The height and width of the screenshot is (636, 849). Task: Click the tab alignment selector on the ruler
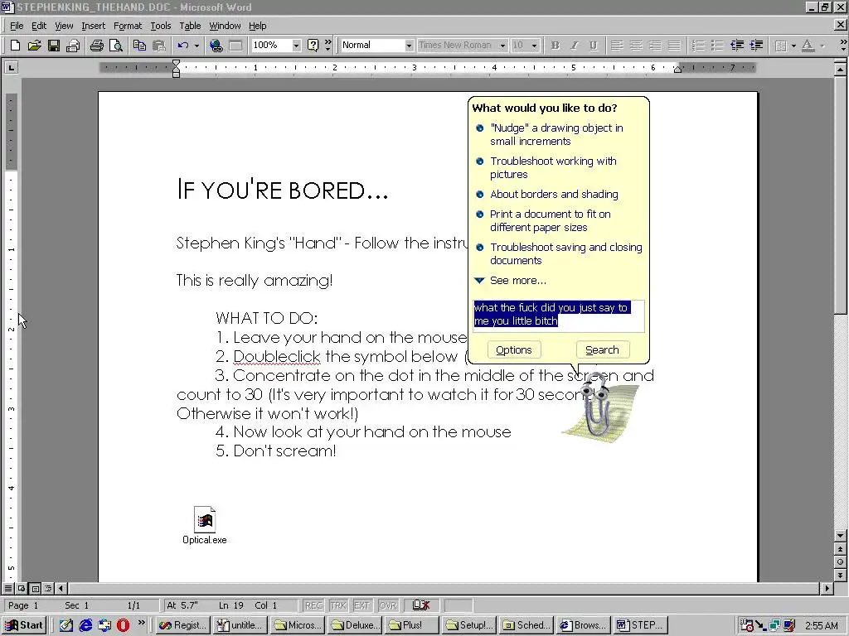pyautogui.click(x=11, y=68)
